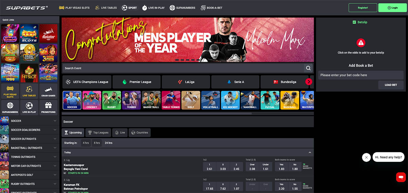Open the red live chat widget
The height and width of the screenshot is (193, 408).
401,177
